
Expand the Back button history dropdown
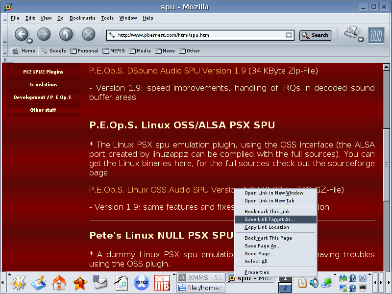pyautogui.click(x=30, y=41)
